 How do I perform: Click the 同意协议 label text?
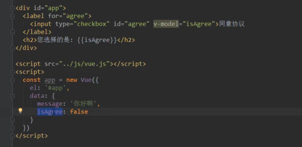[x=232, y=24]
